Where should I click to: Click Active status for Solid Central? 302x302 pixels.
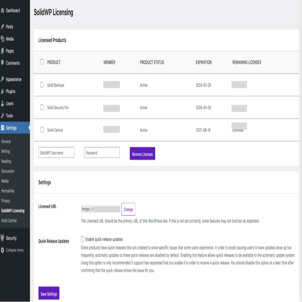(x=144, y=130)
